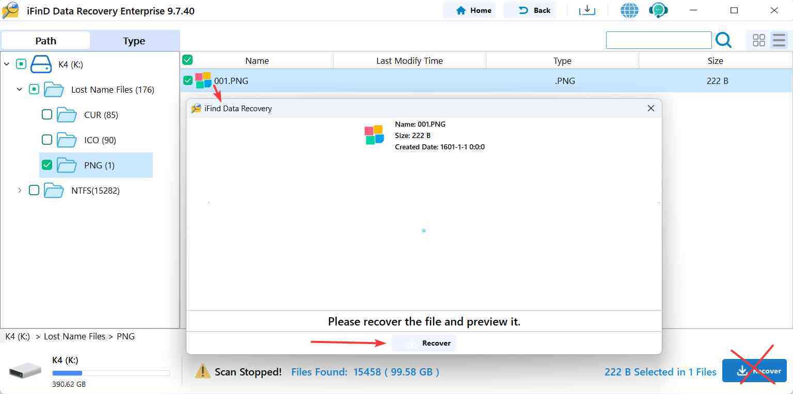Click Lost Name Files in the breadcrumb
This screenshot has width=793, height=394.
75,336
